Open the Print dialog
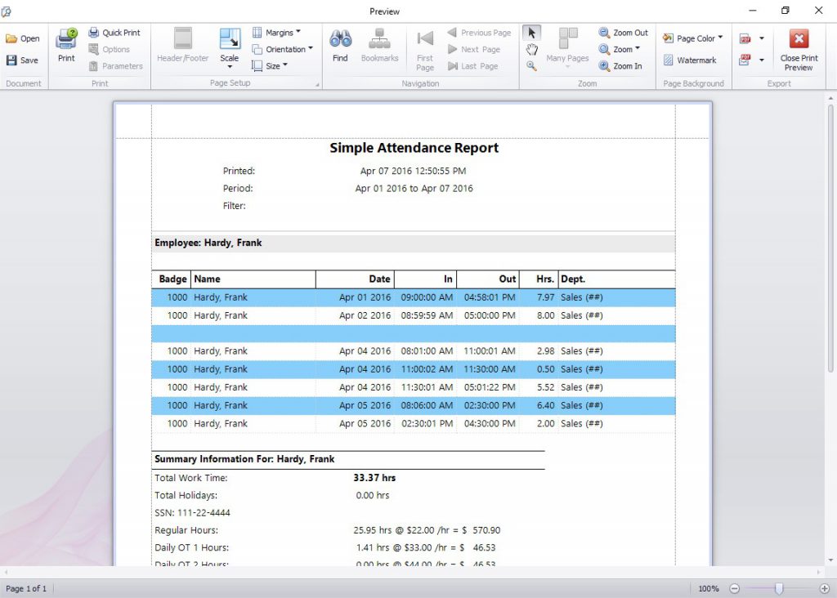 [65, 45]
